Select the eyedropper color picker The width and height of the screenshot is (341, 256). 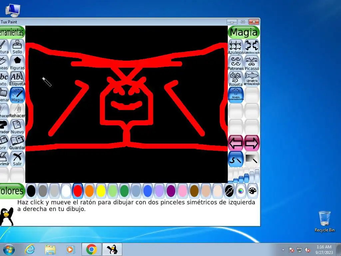229,191
